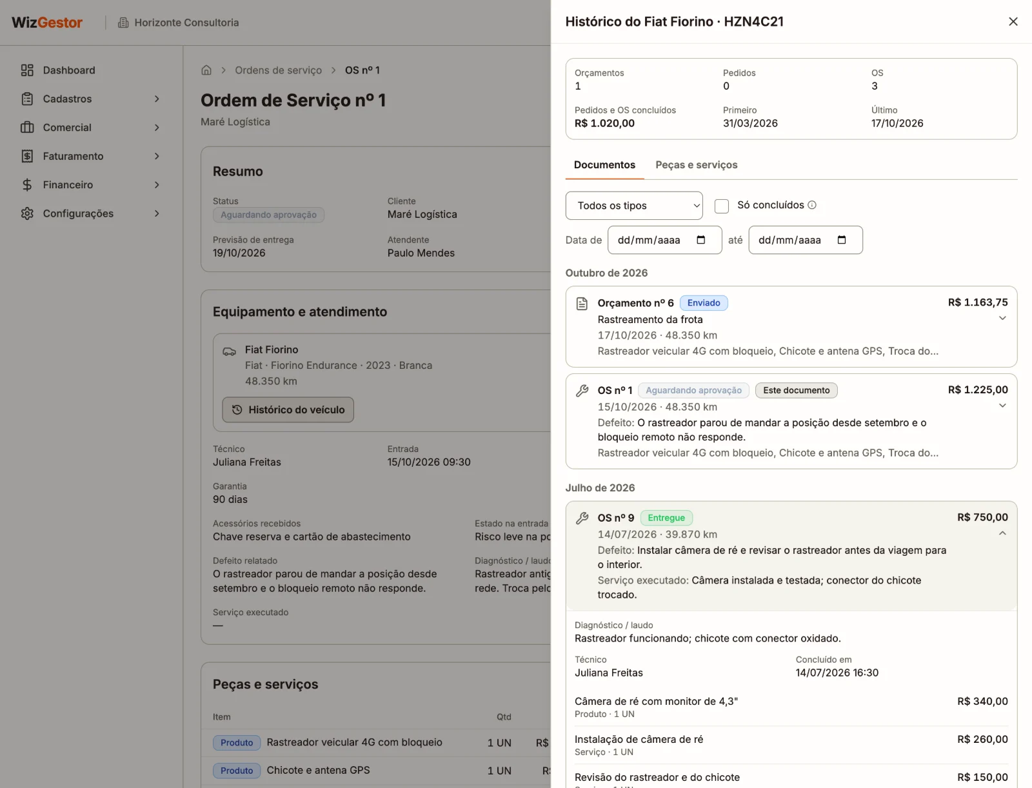Click the R$ 1.163,75 amount
The image size is (1032, 788).
[978, 302]
